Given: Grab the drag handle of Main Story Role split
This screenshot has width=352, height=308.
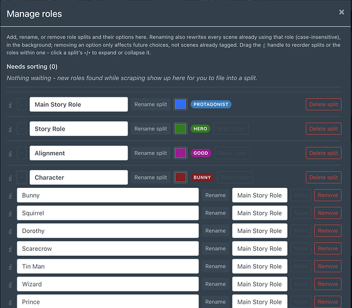Looking at the screenshot, I should [x=10, y=105].
